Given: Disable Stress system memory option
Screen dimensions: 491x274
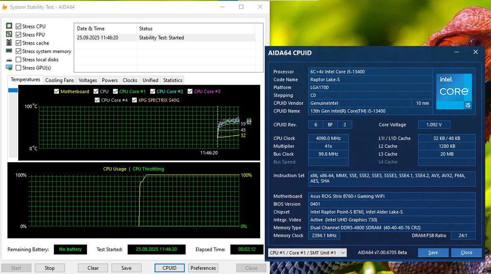Looking at the screenshot, I should pos(19,51).
